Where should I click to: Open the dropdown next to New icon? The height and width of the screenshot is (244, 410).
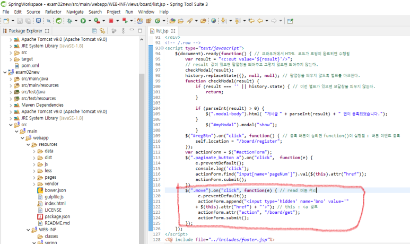click(13, 21)
